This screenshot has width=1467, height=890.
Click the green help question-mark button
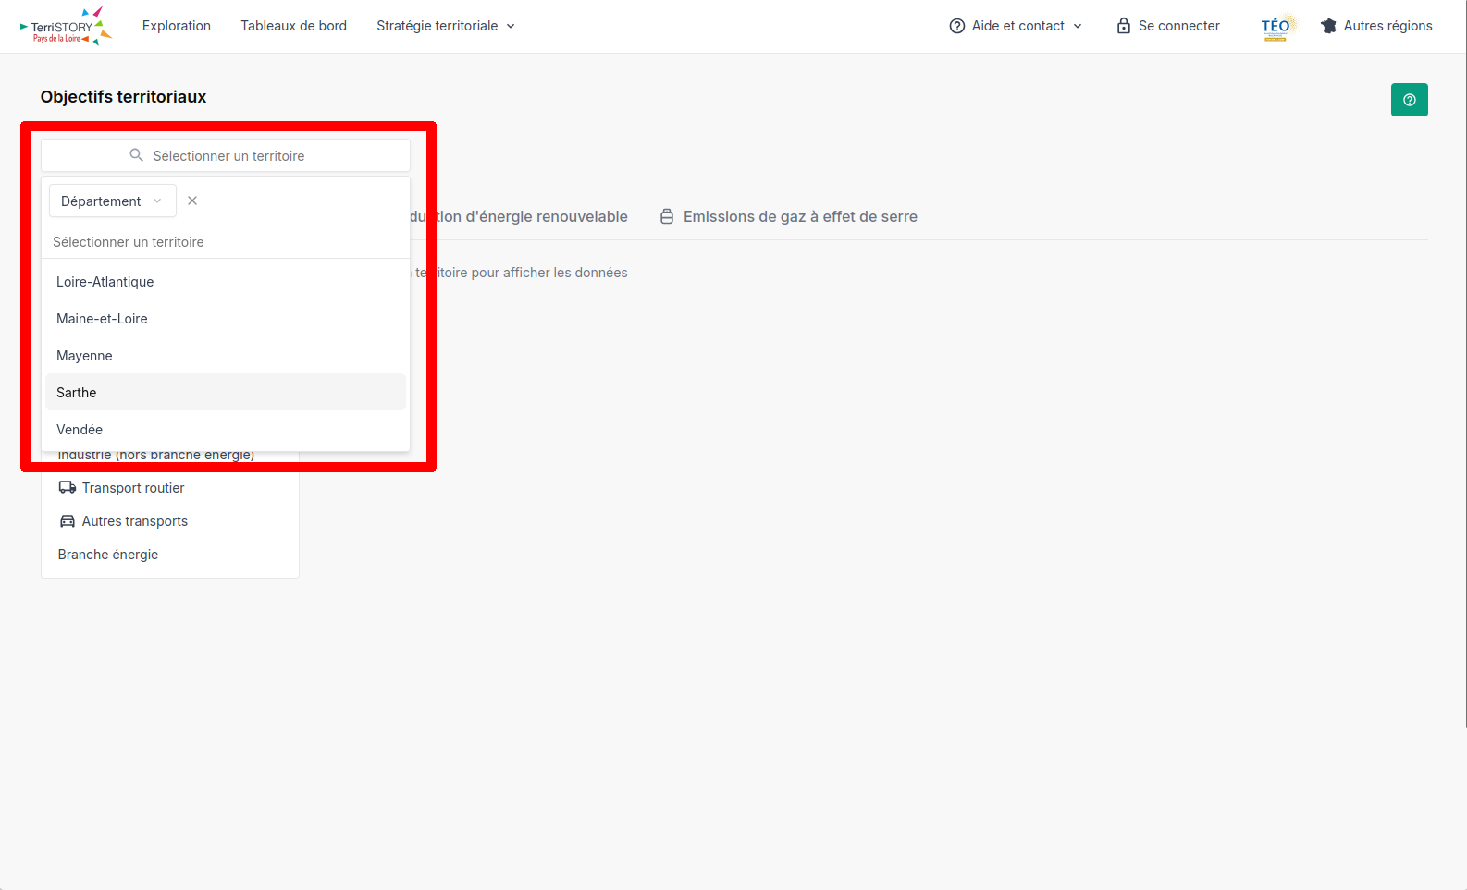[1409, 100]
